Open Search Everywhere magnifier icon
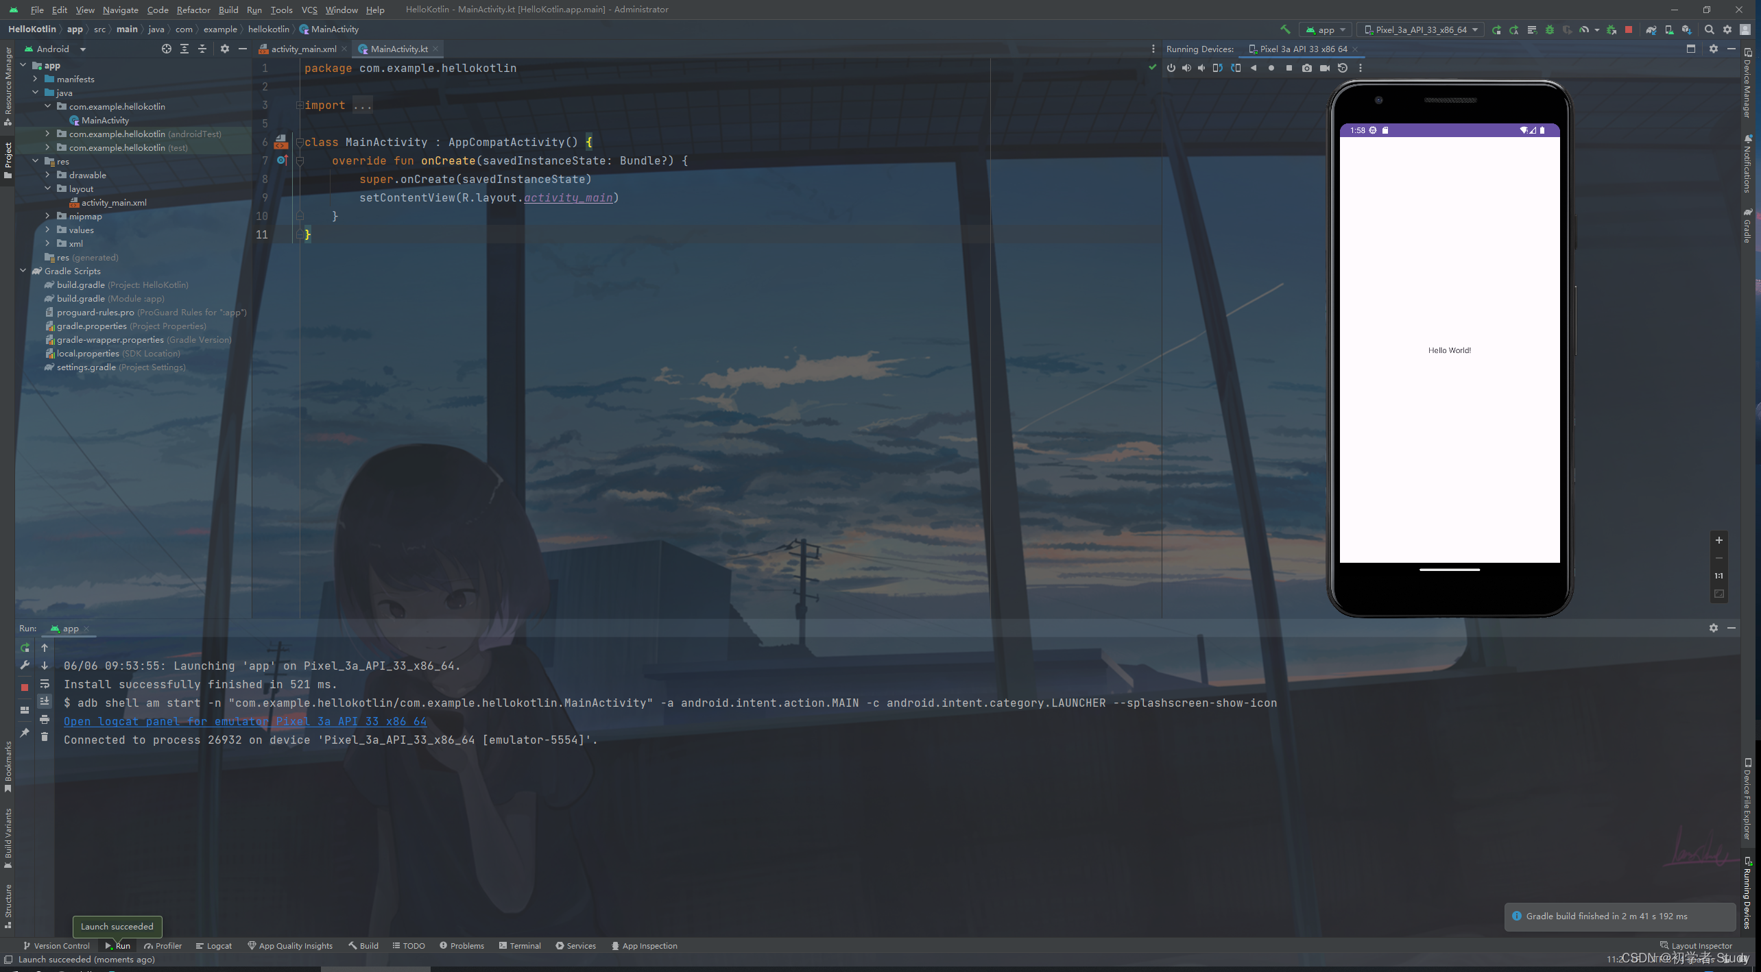The width and height of the screenshot is (1761, 972). (x=1710, y=29)
